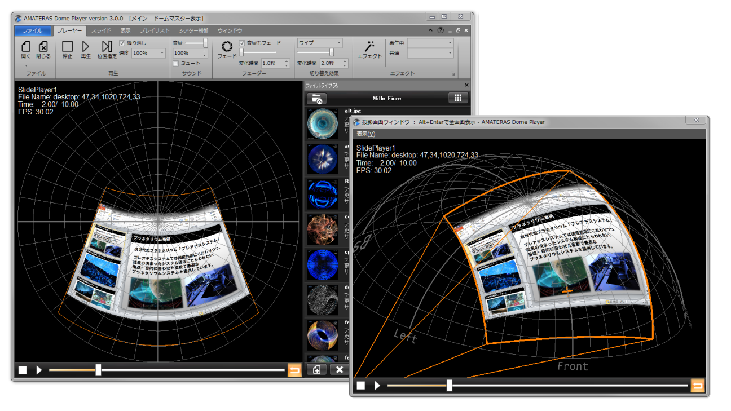Click the フェード (Fade) aperture icon
The width and height of the screenshot is (731, 411).
(227, 46)
